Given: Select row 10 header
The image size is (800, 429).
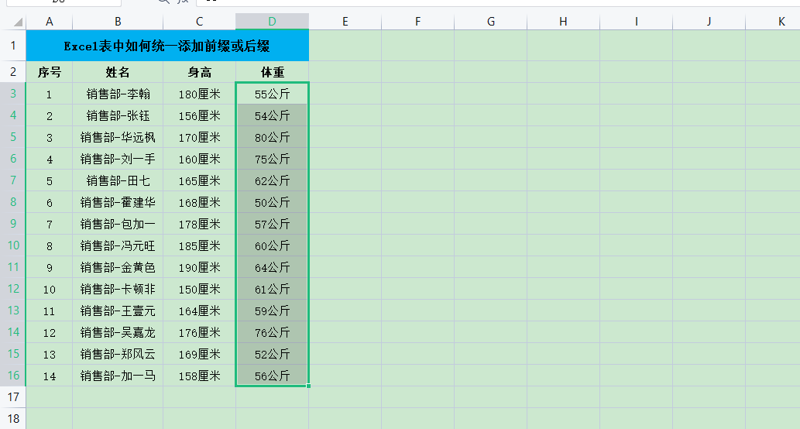Looking at the screenshot, I should click(12, 245).
